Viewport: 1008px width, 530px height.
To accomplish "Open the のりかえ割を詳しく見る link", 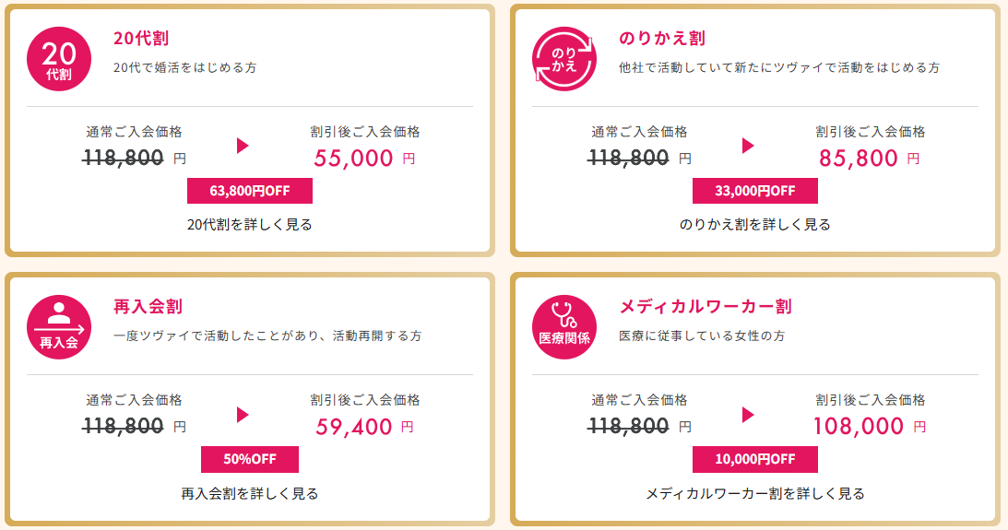I will (754, 225).
